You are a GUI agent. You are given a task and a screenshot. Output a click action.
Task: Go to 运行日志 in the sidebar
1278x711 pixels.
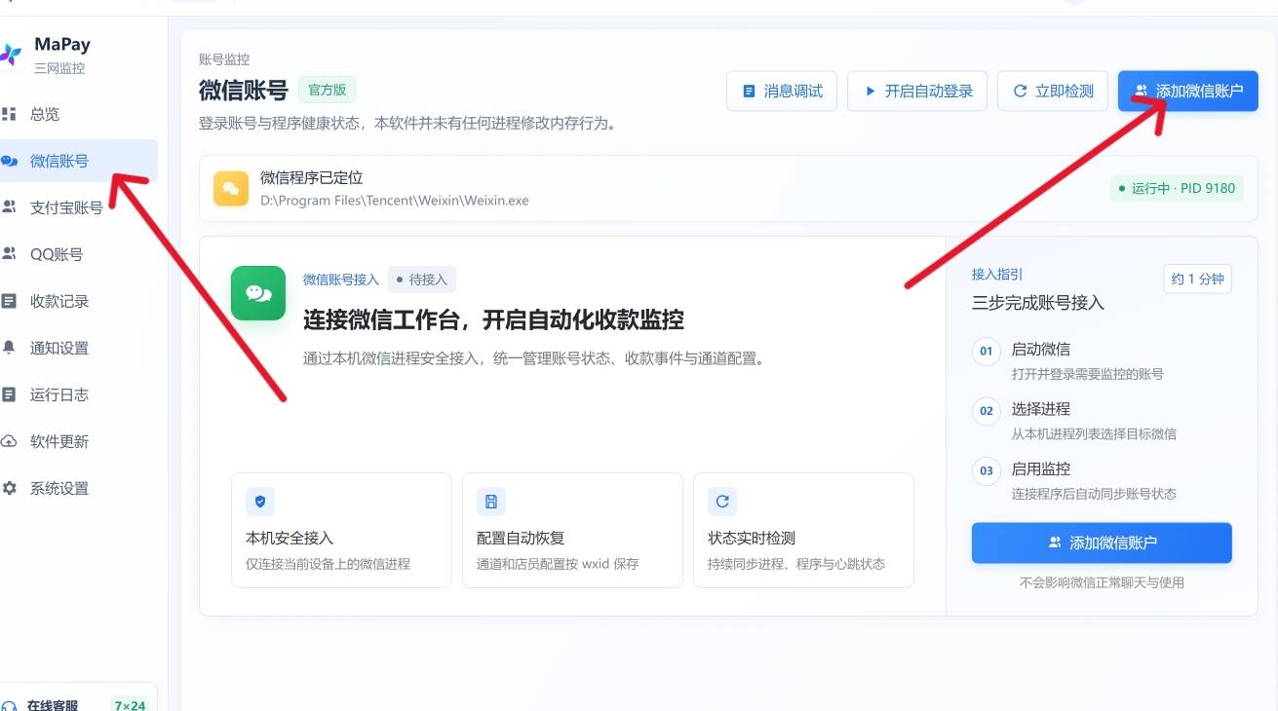(78, 394)
